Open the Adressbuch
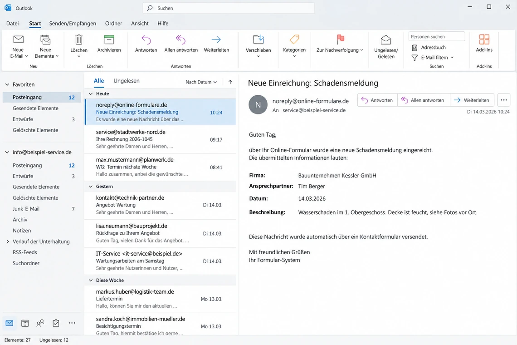Screen dimensions: 517x345 429,48
